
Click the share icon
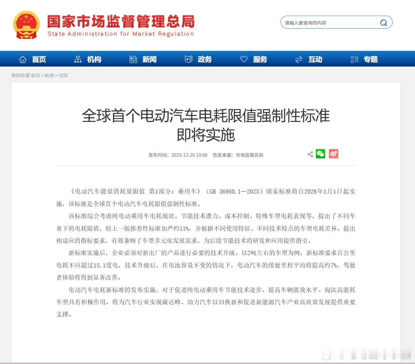(310, 154)
